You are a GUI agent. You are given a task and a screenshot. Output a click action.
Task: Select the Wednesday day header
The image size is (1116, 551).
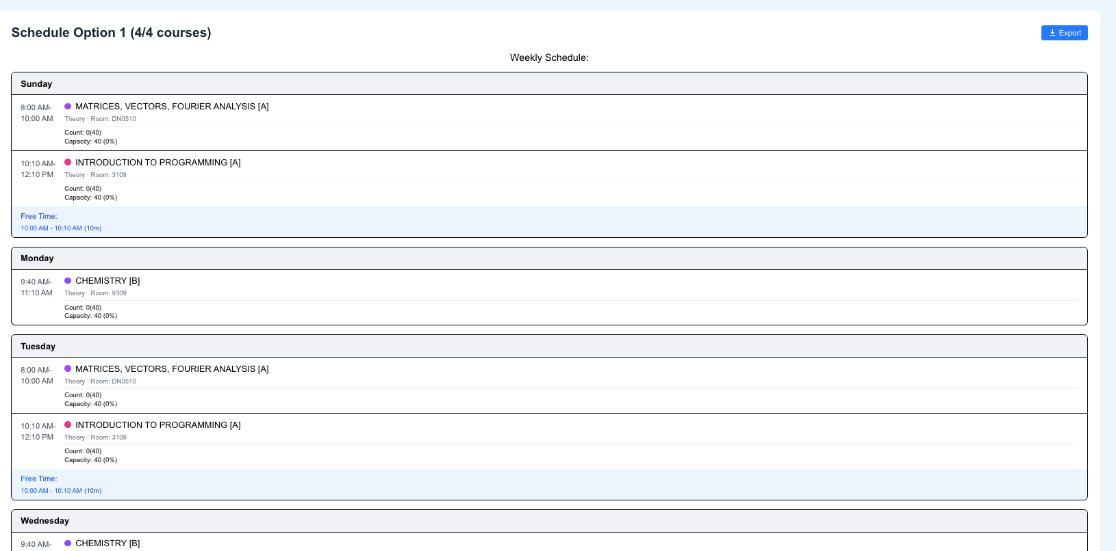(x=45, y=521)
